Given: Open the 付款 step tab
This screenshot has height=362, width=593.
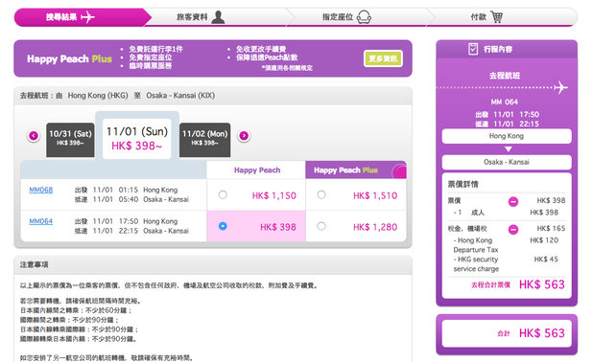Looking at the screenshot, I should point(503,17).
